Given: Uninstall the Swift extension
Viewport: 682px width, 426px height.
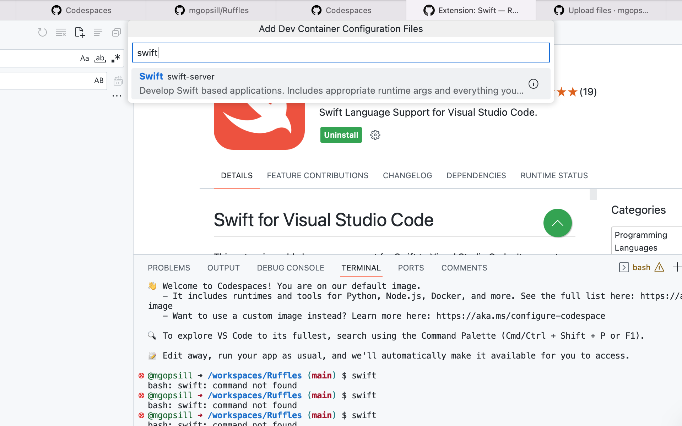Looking at the screenshot, I should click(x=341, y=135).
